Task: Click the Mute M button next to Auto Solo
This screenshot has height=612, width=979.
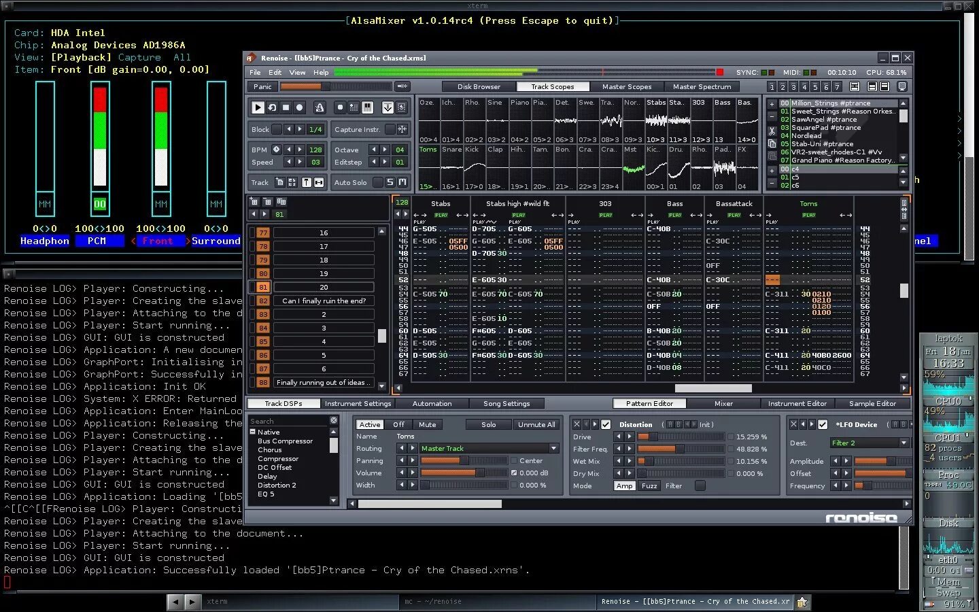Action: (x=402, y=182)
